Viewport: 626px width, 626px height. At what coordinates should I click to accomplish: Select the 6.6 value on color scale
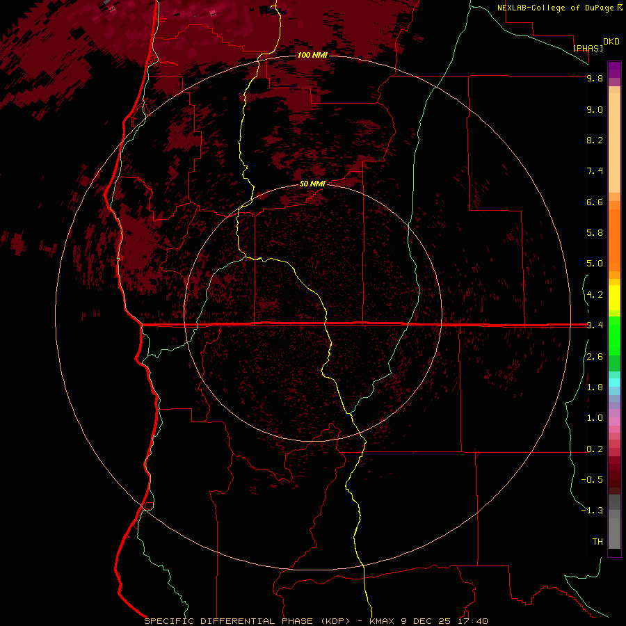(595, 202)
